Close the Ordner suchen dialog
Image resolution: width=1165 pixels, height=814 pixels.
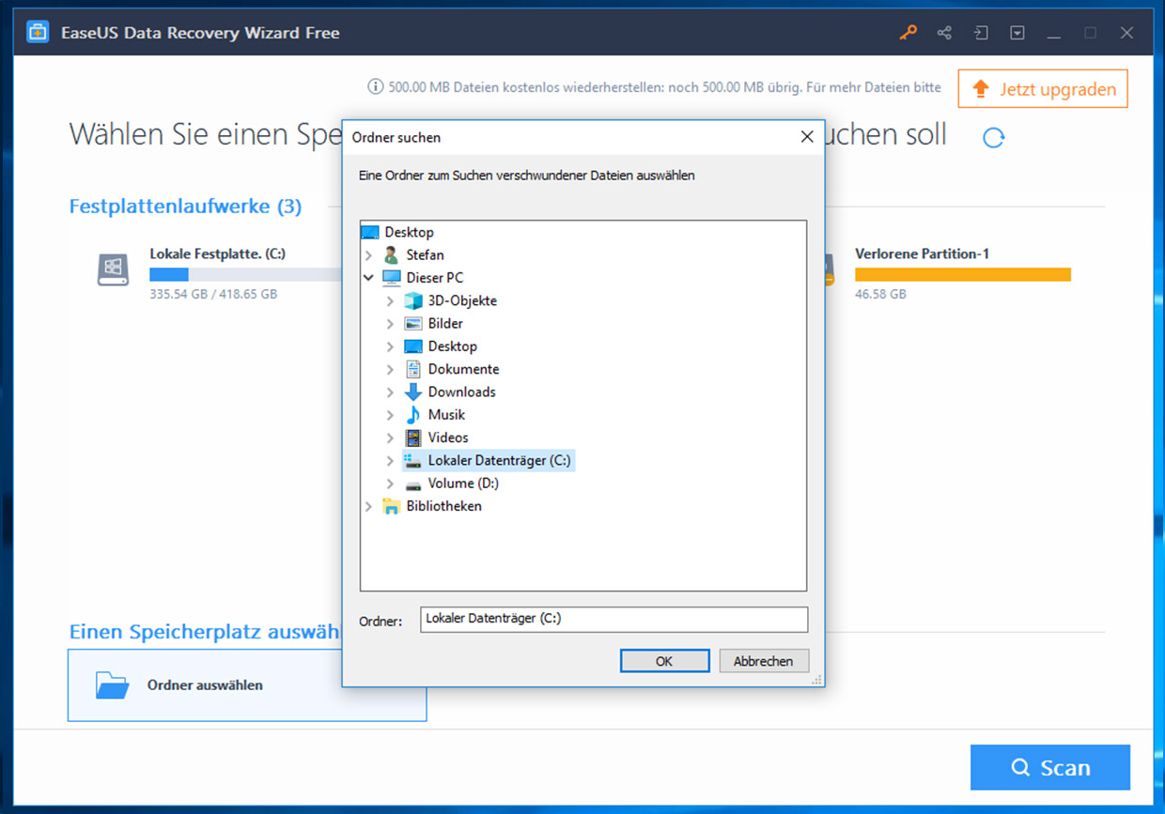806,137
